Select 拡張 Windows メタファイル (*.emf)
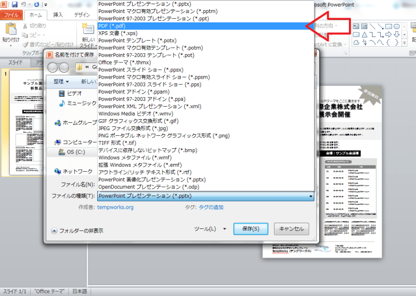The image size is (416, 296). point(206,165)
